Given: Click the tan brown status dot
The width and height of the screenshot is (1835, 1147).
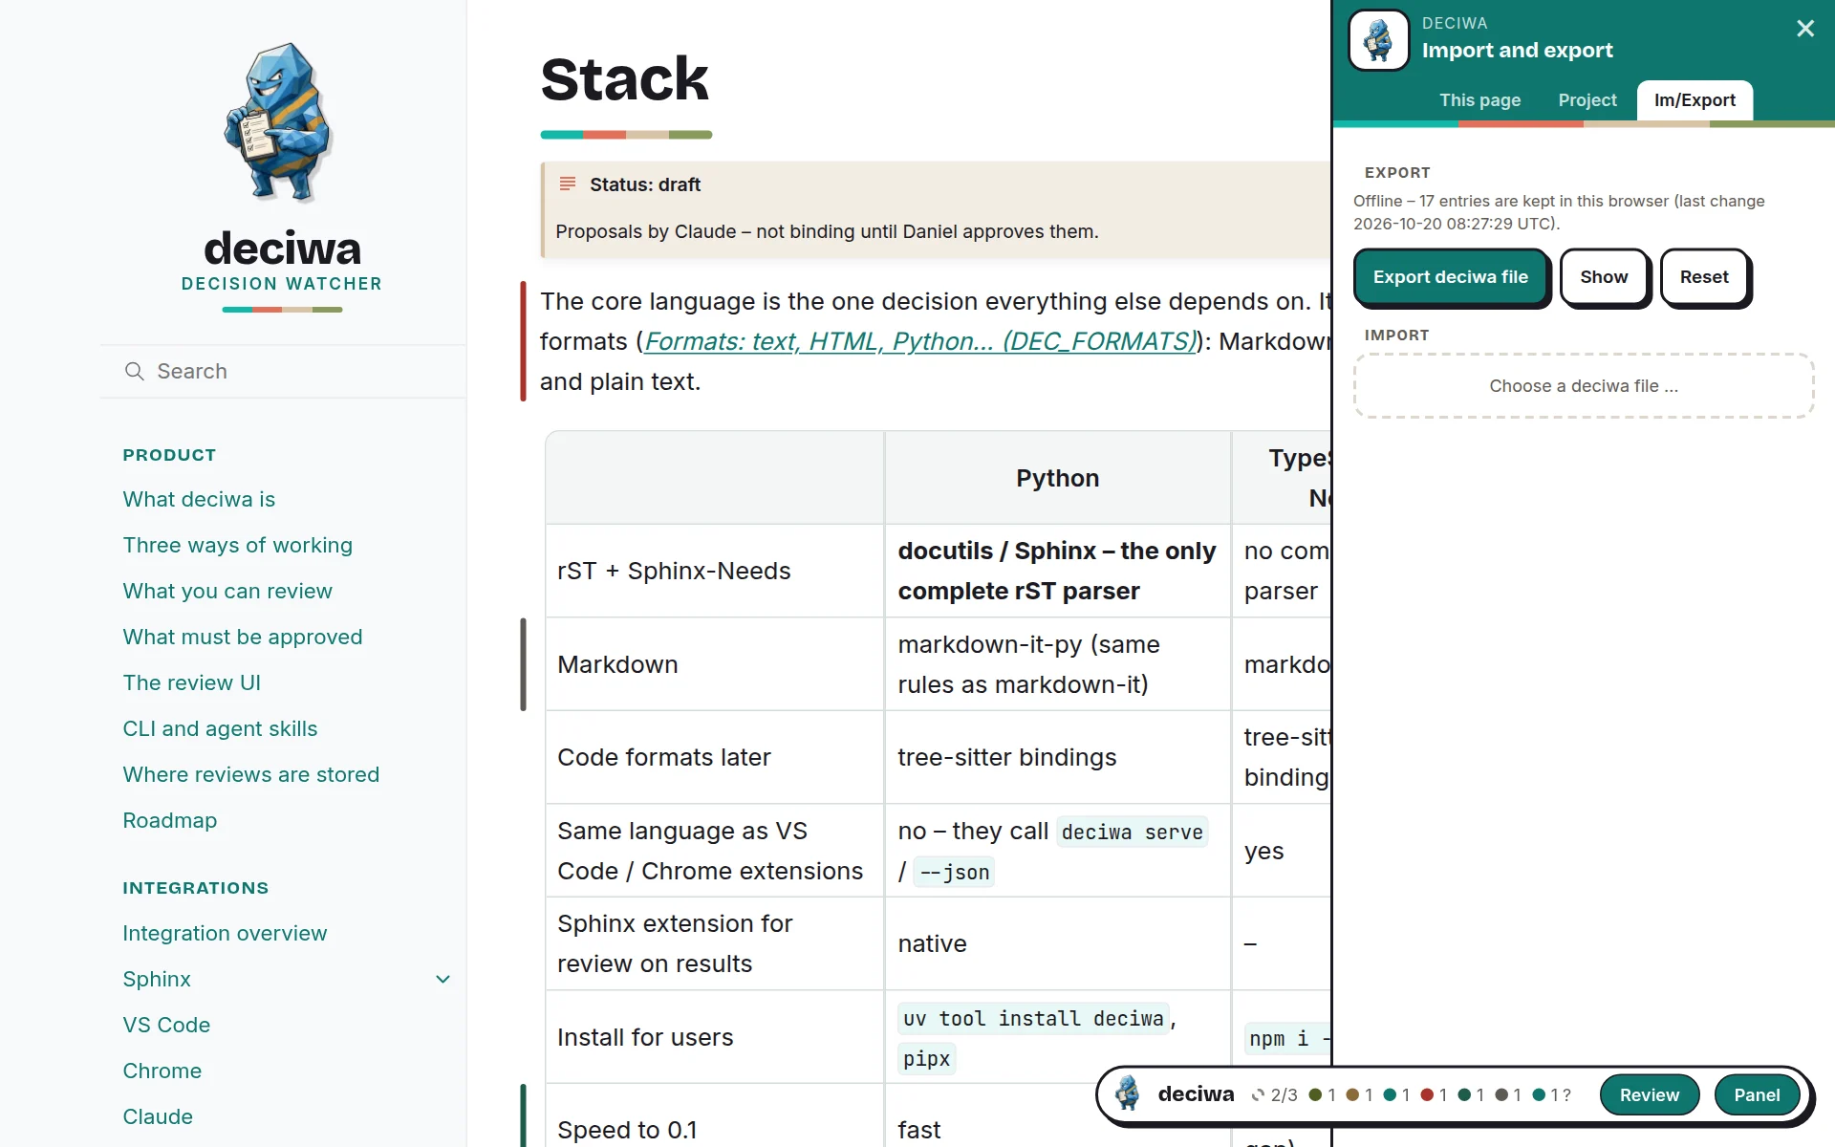Looking at the screenshot, I should pos(1352,1095).
